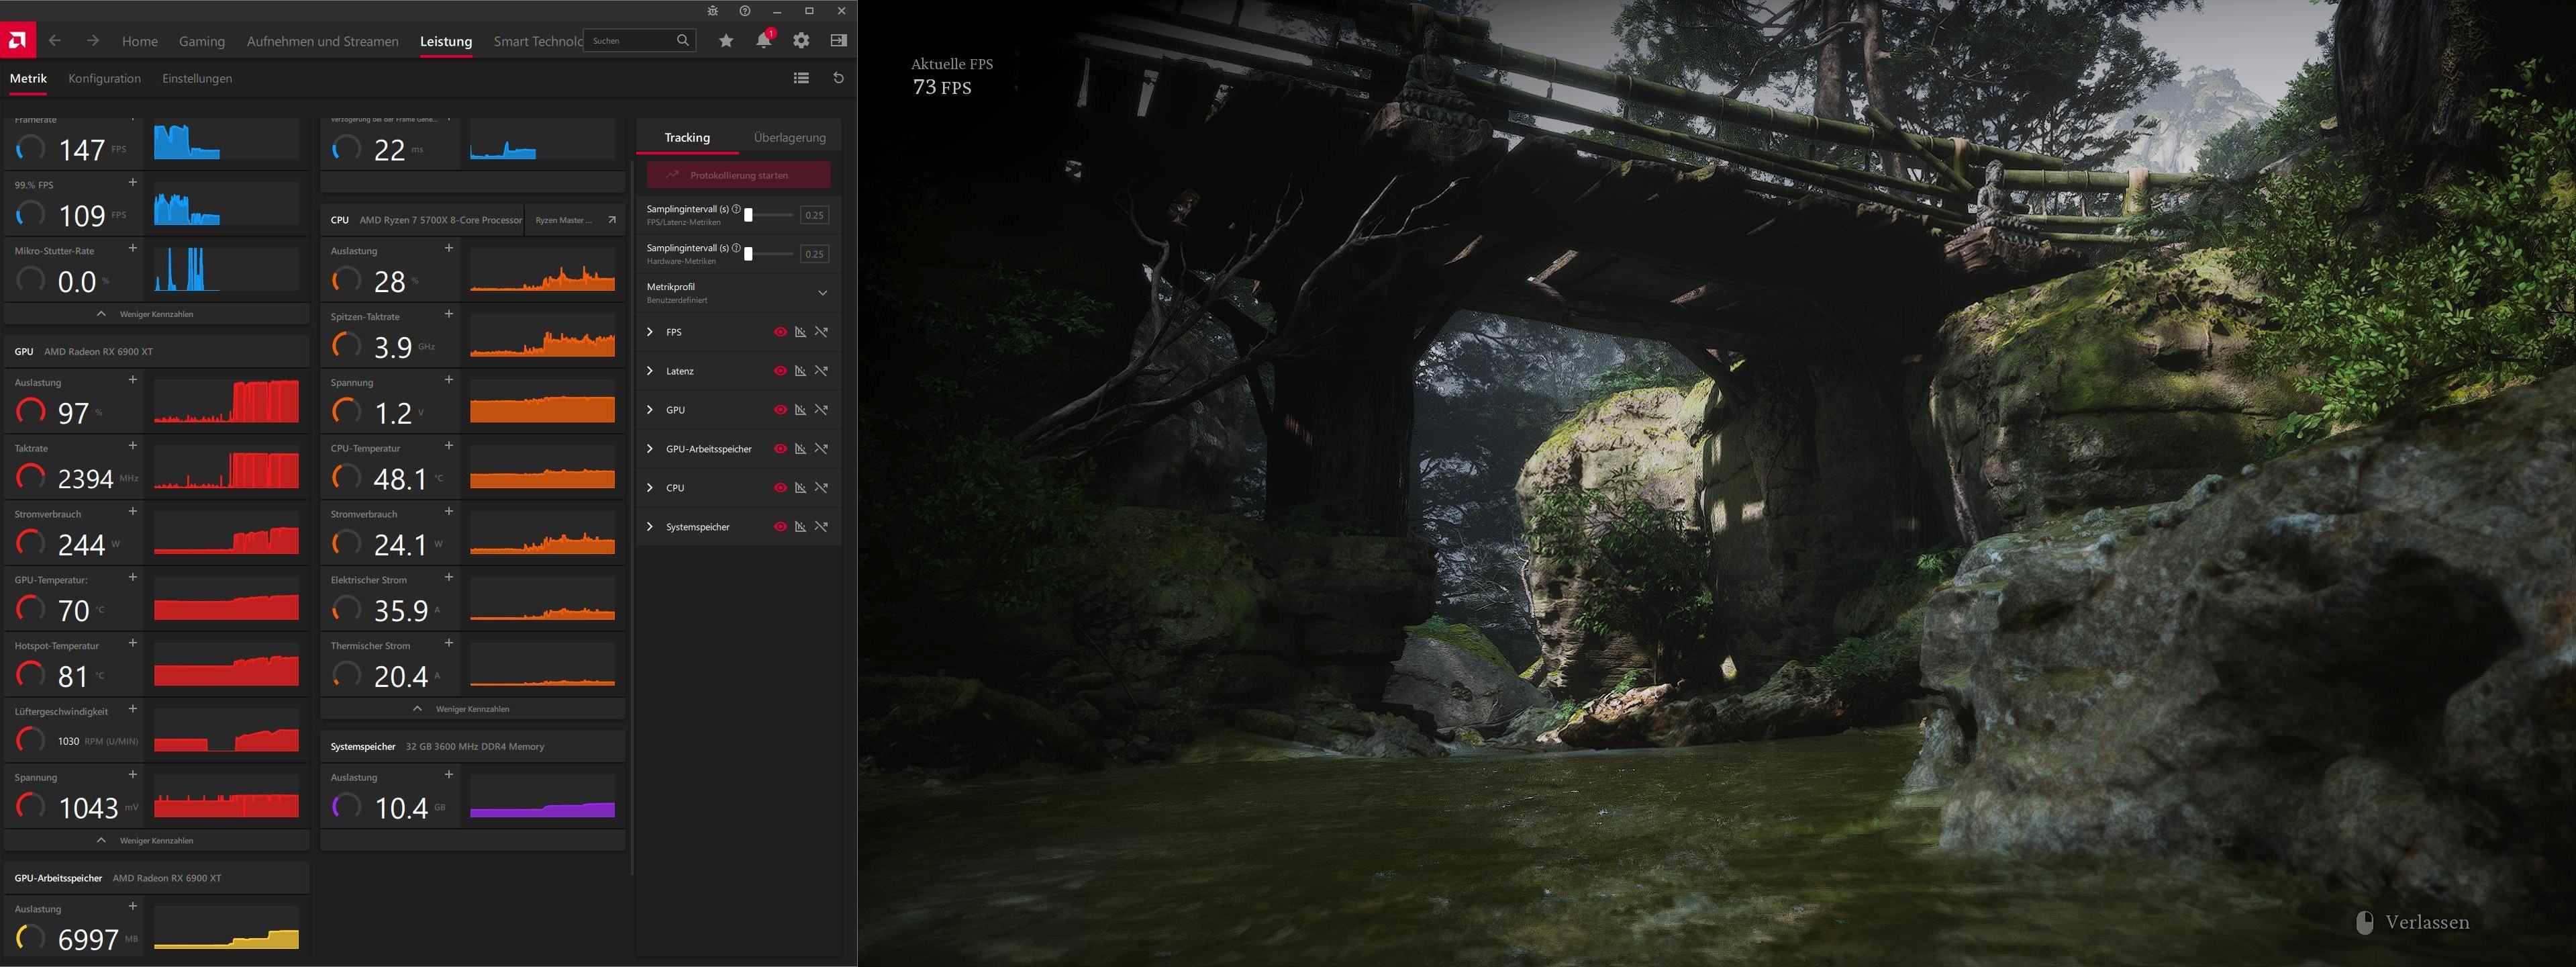The width and height of the screenshot is (2576, 967).
Task: Select the Metrik sub-tab
Action: pyautogui.click(x=28, y=78)
